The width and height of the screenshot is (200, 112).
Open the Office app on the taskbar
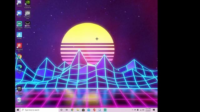[x=94, y=110]
